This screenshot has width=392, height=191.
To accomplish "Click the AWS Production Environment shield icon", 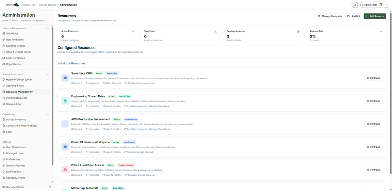I will point(65,124).
